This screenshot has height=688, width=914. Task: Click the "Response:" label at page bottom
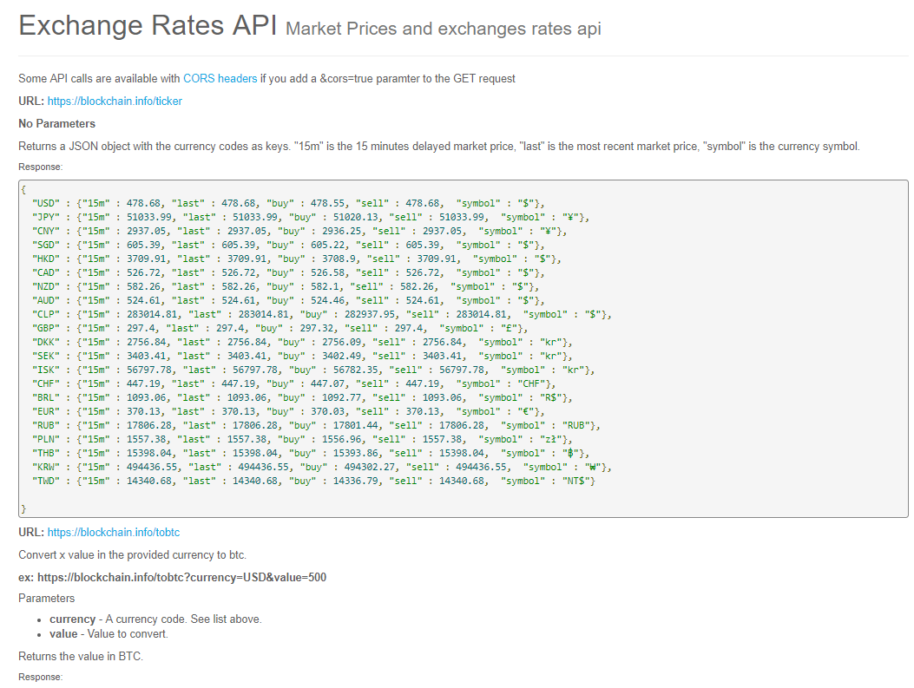(x=40, y=678)
